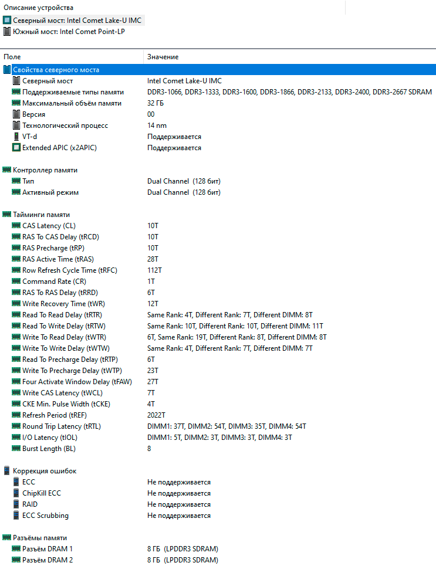Image resolution: width=436 pixels, height=566 pixels.
Task: Click the Описание устройства heading
Action: click(38, 8)
